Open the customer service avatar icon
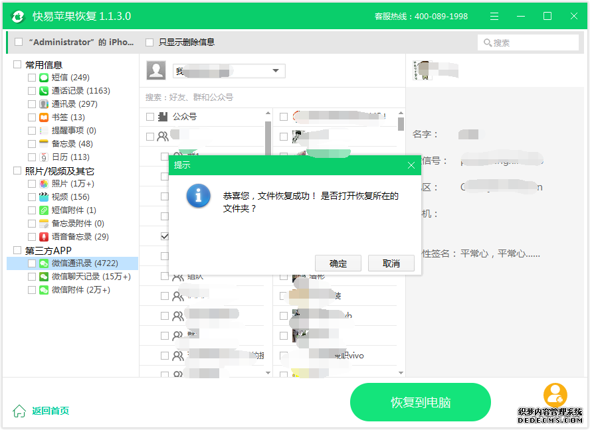The width and height of the screenshot is (590, 430). [x=555, y=395]
